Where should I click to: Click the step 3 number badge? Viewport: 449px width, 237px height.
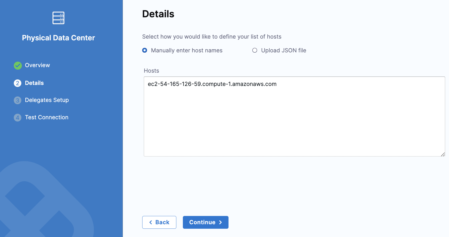click(18, 100)
